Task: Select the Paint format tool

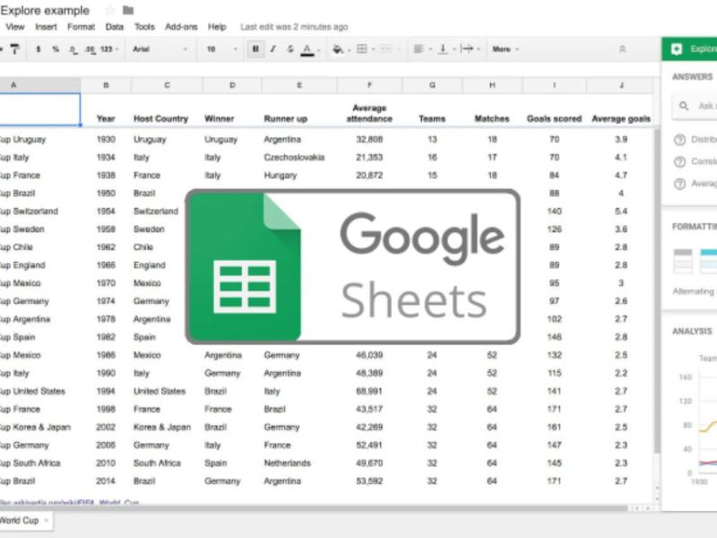Action: point(14,48)
